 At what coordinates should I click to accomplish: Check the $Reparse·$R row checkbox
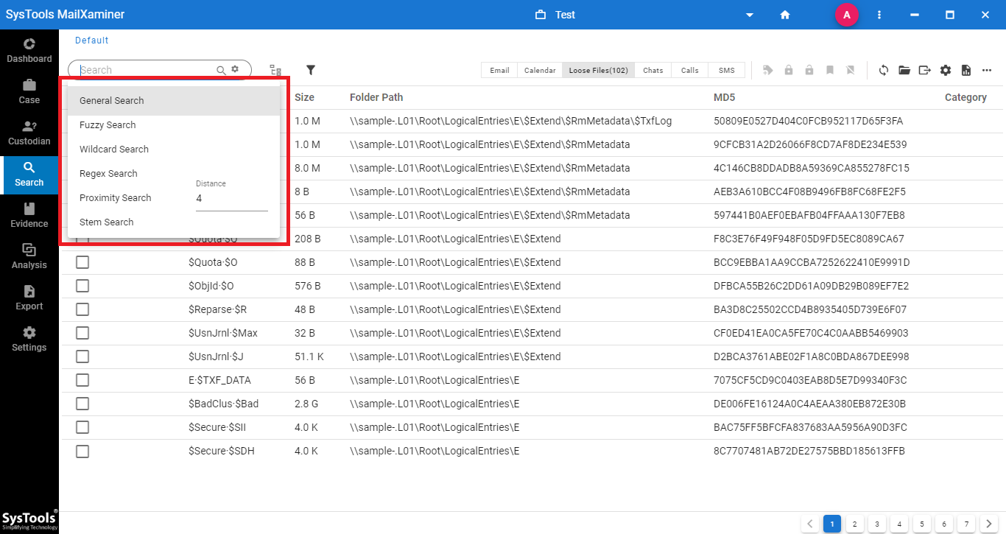pyautogui.click(x=82, y=309)
